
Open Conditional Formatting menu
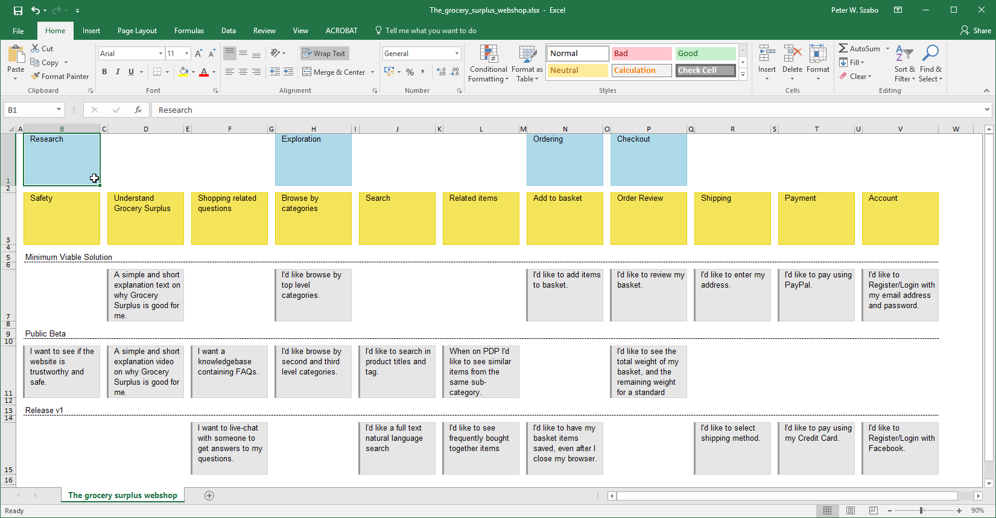pos(488,63)
